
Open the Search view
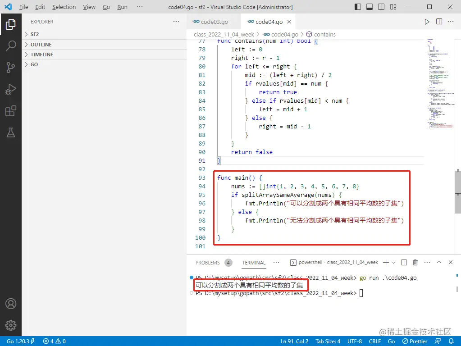(10, 46)
